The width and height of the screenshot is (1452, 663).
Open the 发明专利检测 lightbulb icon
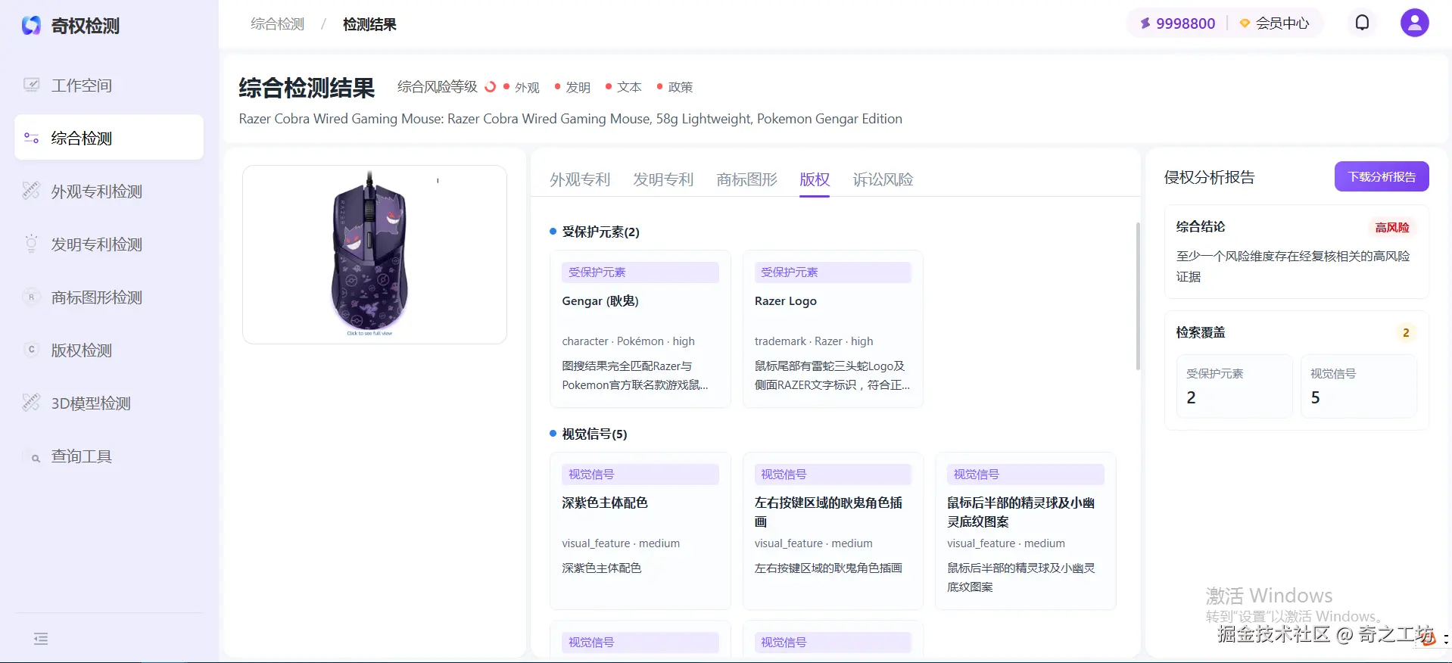[31, 244]
